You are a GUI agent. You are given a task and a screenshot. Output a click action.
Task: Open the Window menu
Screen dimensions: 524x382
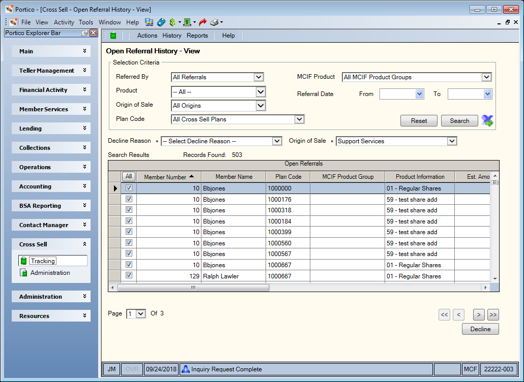109,22
